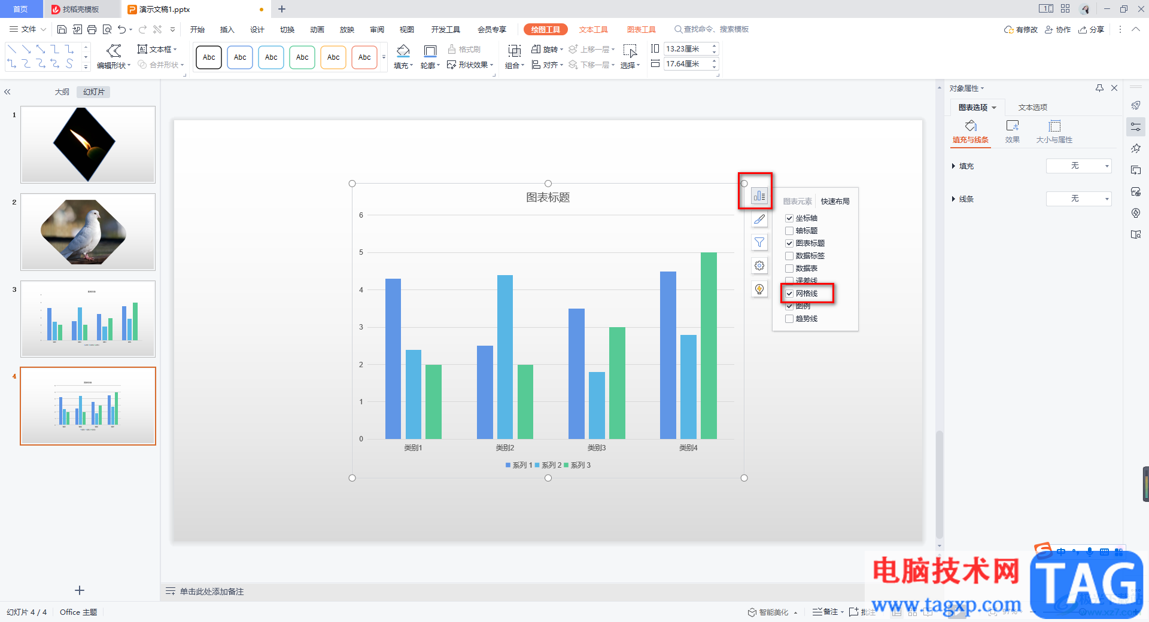The image size is (1149, 622).
Task: Select slide 2 thumbnail with white dove
Action: tap(88, 232)
